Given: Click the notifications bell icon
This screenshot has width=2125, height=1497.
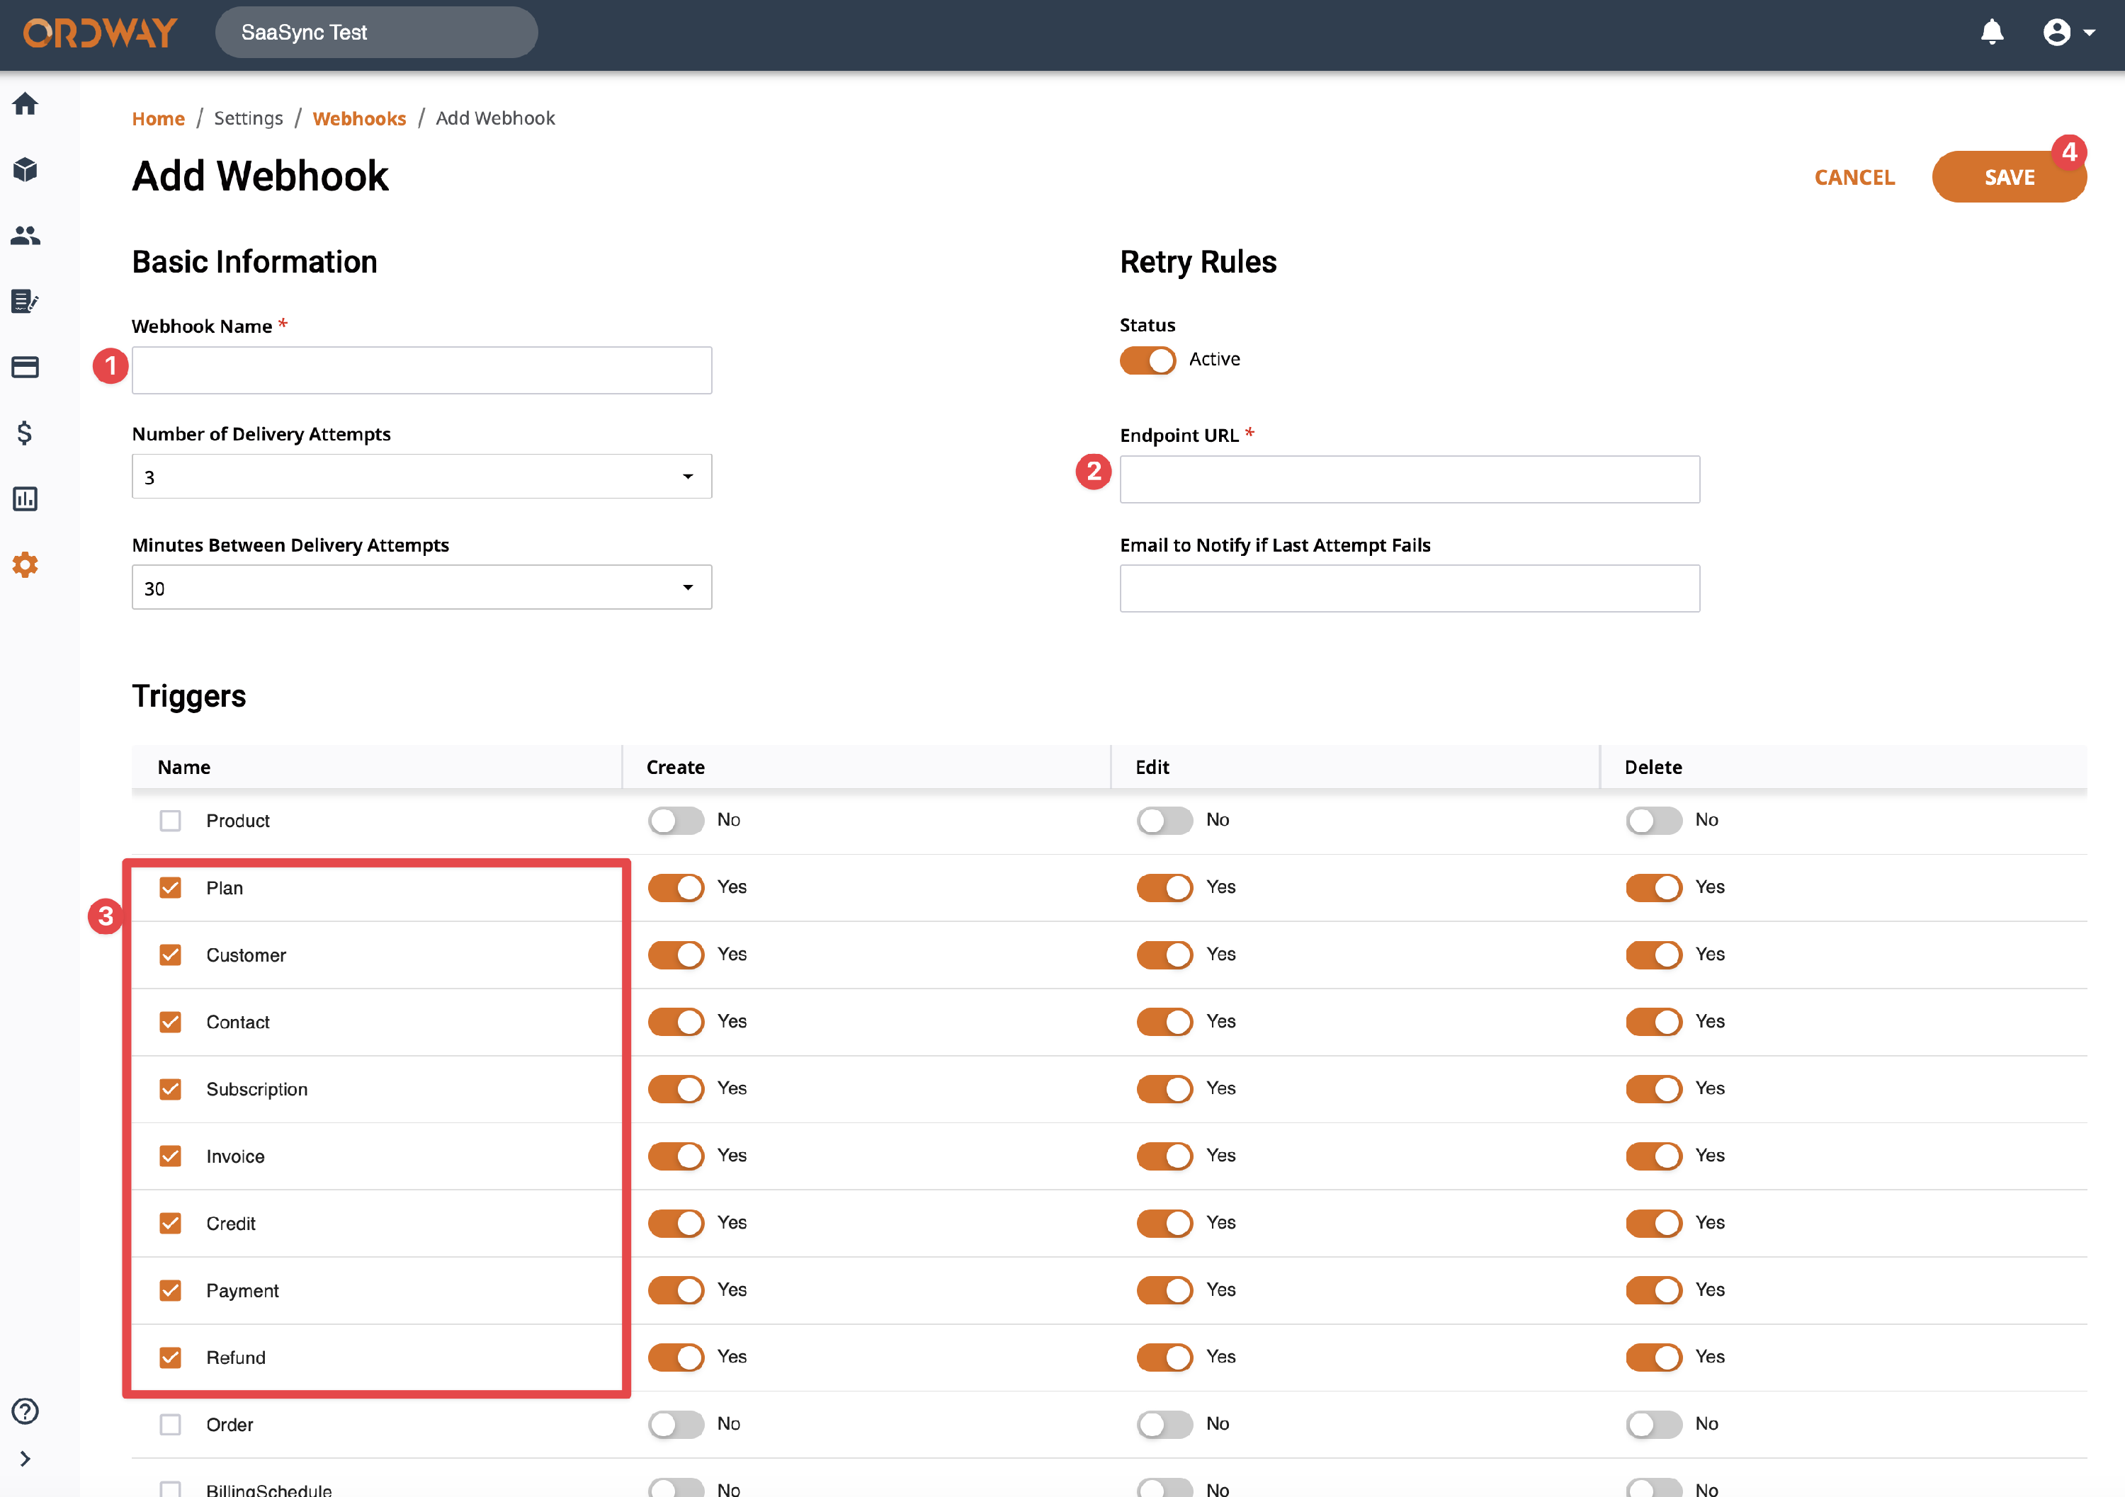Looking at the screenshot, I should [x=1992, y=33].
